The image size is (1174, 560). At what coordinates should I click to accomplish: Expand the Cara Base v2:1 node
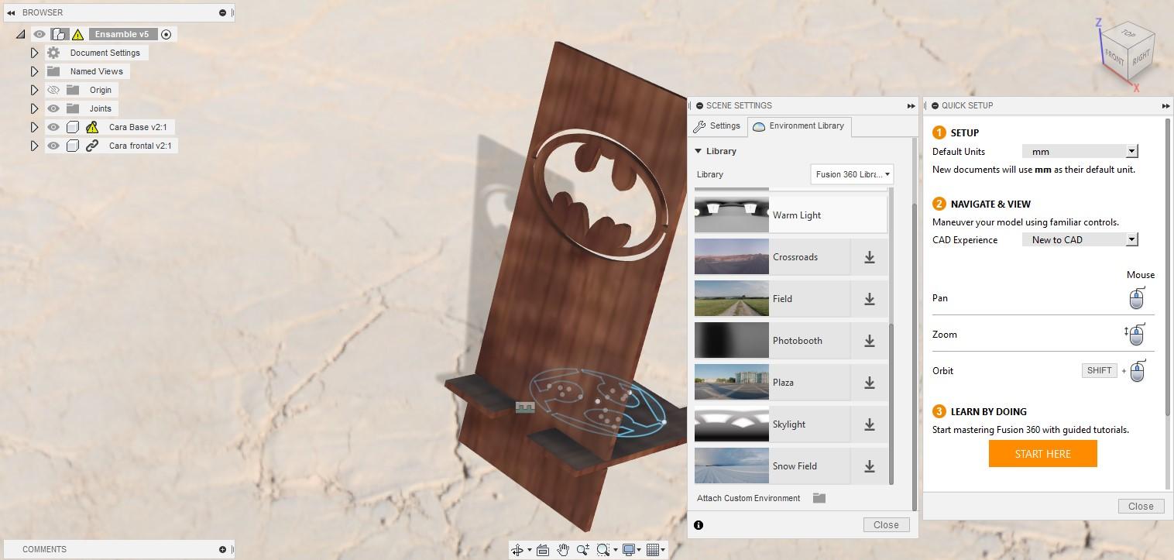(34, 127)
